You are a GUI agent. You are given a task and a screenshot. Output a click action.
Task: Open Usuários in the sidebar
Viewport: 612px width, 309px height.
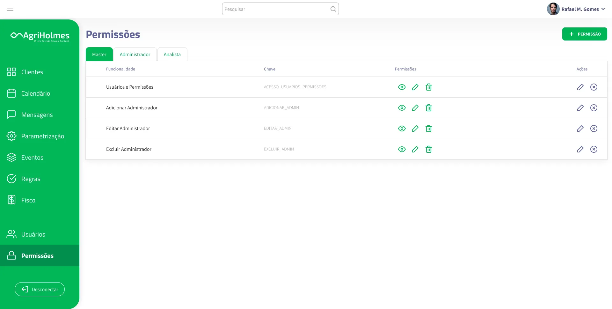40,234
